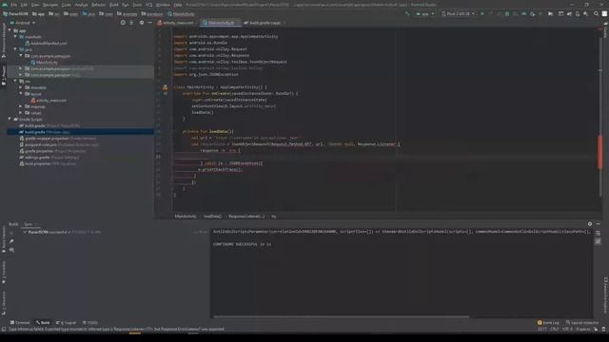This screenshot has width=609, height=342.
Task: Open the Edit menu
Action: (x=24, y=5)
